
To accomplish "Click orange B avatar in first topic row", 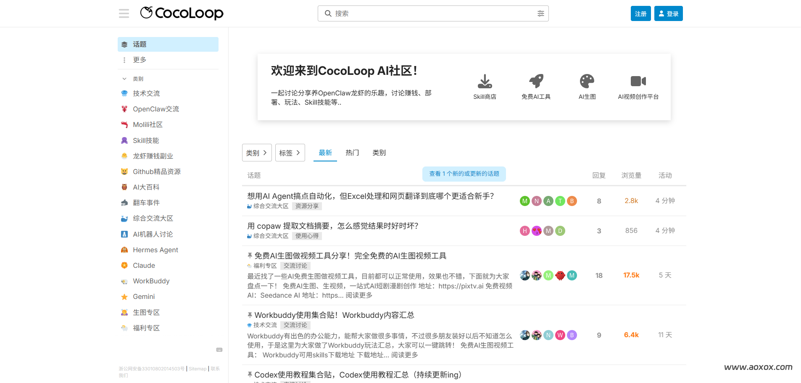I will (x=572, y=201).
